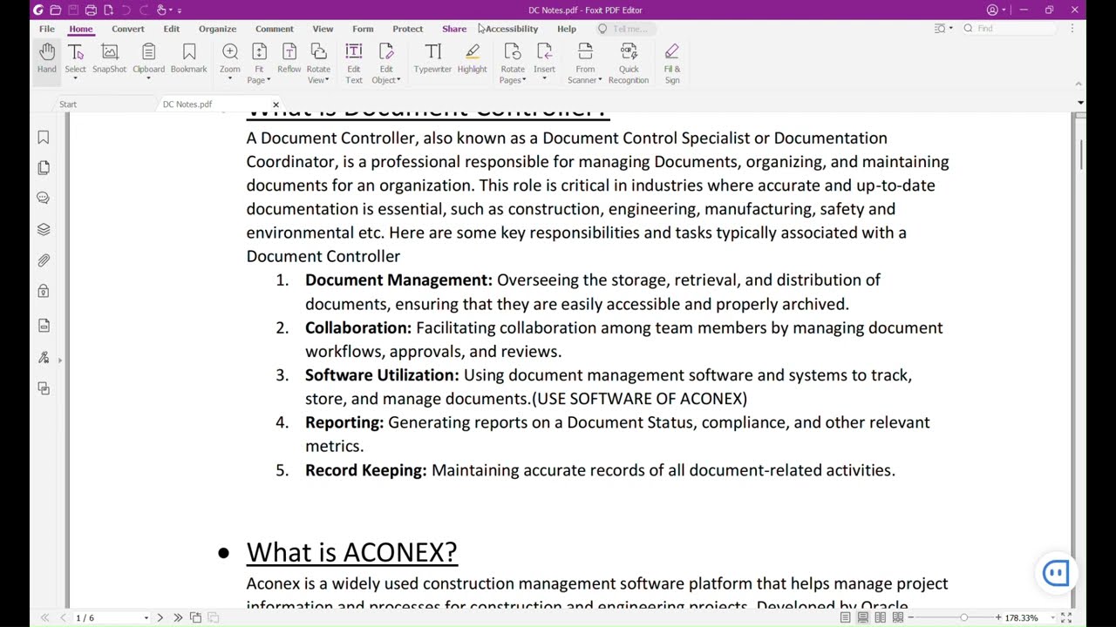The image size is (1116, 627).
Task: Open the Accessibility tab
Action: point(512,29)
